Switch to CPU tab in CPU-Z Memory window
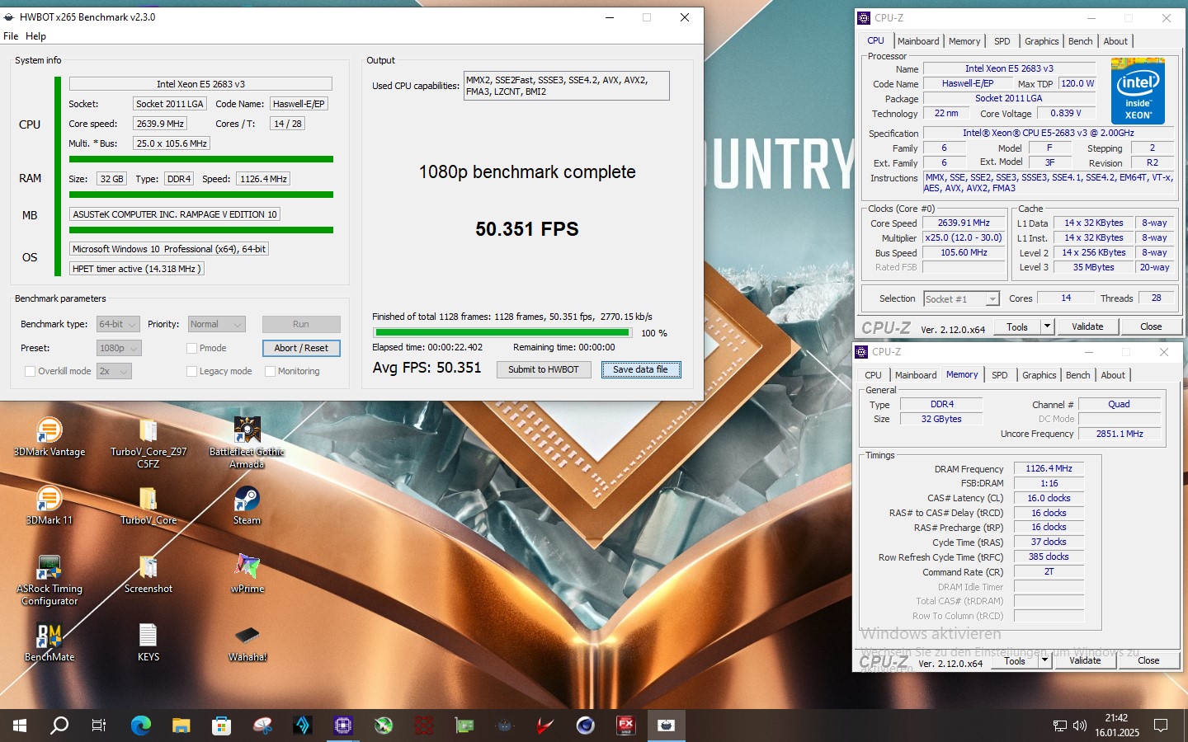This screenshot has width=1188, height=742. [x=873, y=375]
